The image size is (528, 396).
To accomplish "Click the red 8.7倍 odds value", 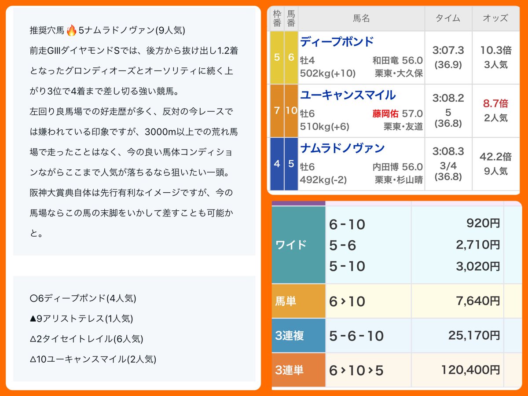I will [495, 104].
